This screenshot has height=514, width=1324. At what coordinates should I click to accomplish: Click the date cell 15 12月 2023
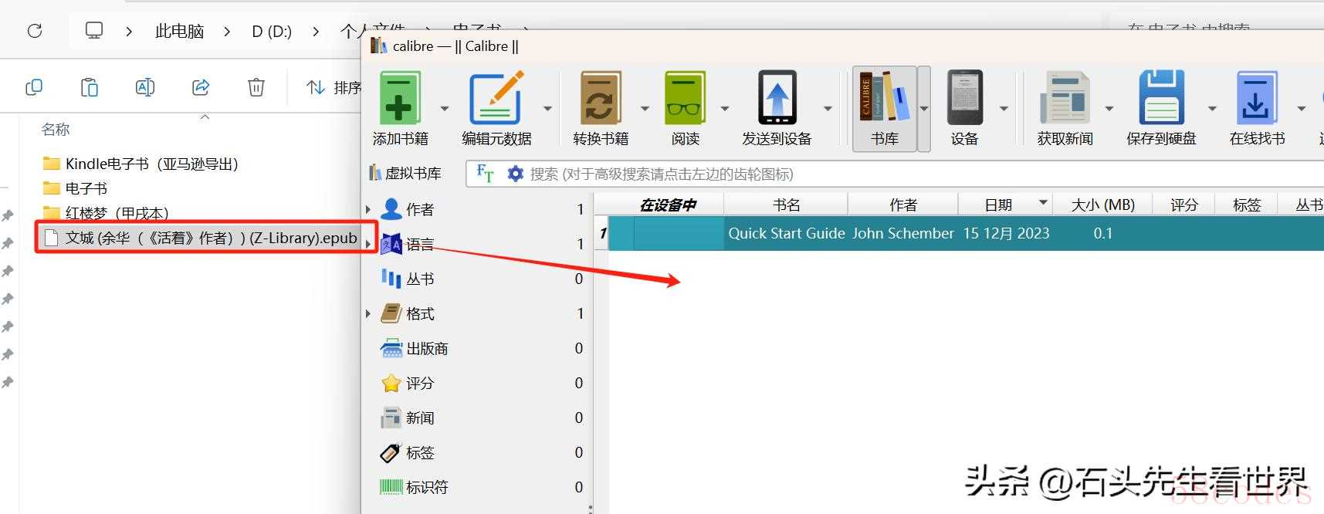click(1005, 233)
